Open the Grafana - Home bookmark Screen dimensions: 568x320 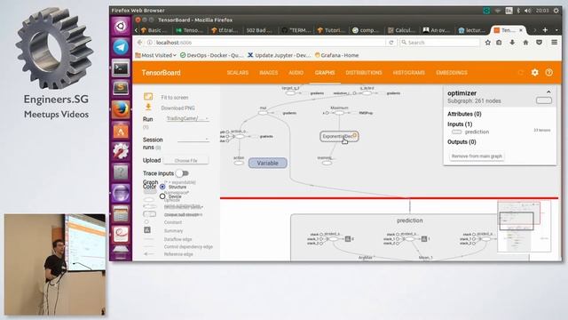(337, 55)
